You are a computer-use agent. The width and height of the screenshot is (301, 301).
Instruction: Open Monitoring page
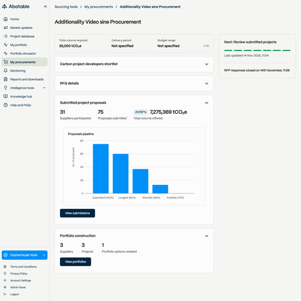25,70
